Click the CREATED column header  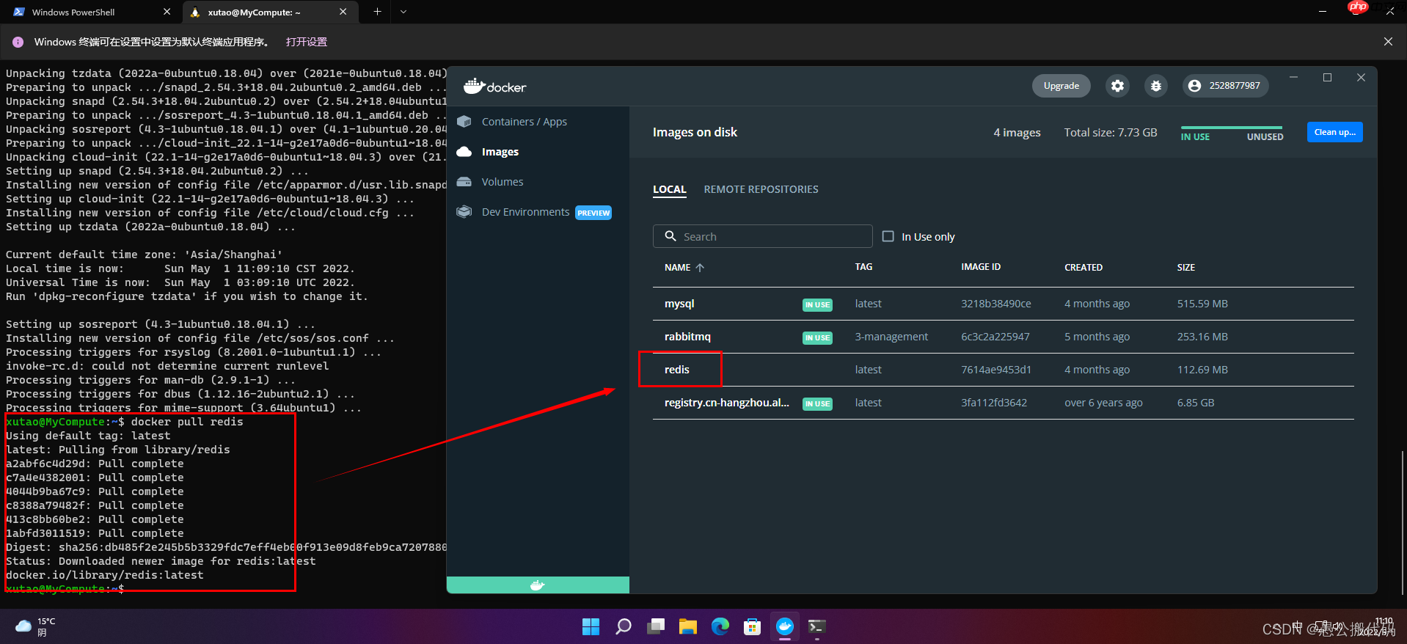1083,268
